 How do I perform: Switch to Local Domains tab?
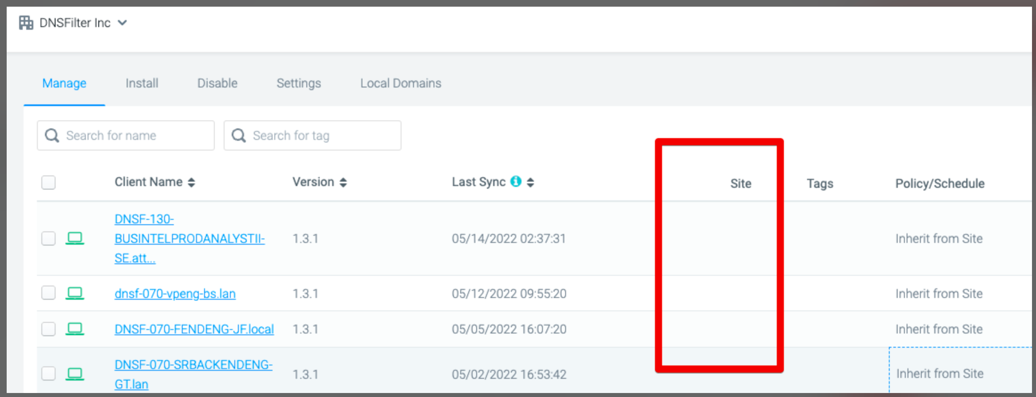401,83
